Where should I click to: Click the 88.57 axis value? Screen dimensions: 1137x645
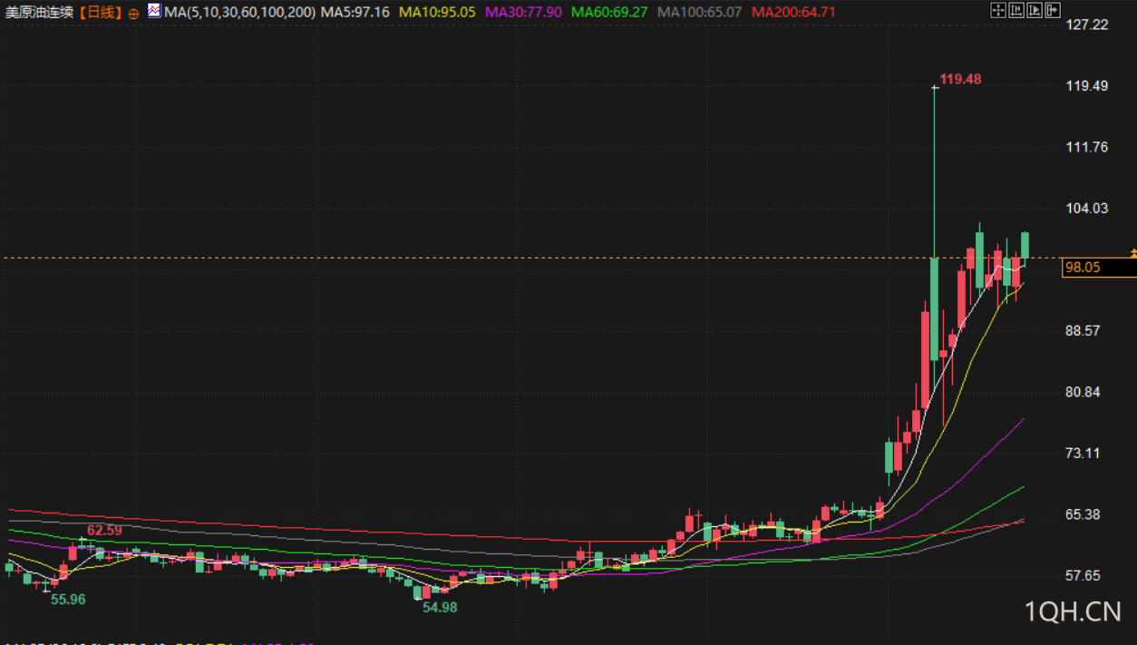1084,330
